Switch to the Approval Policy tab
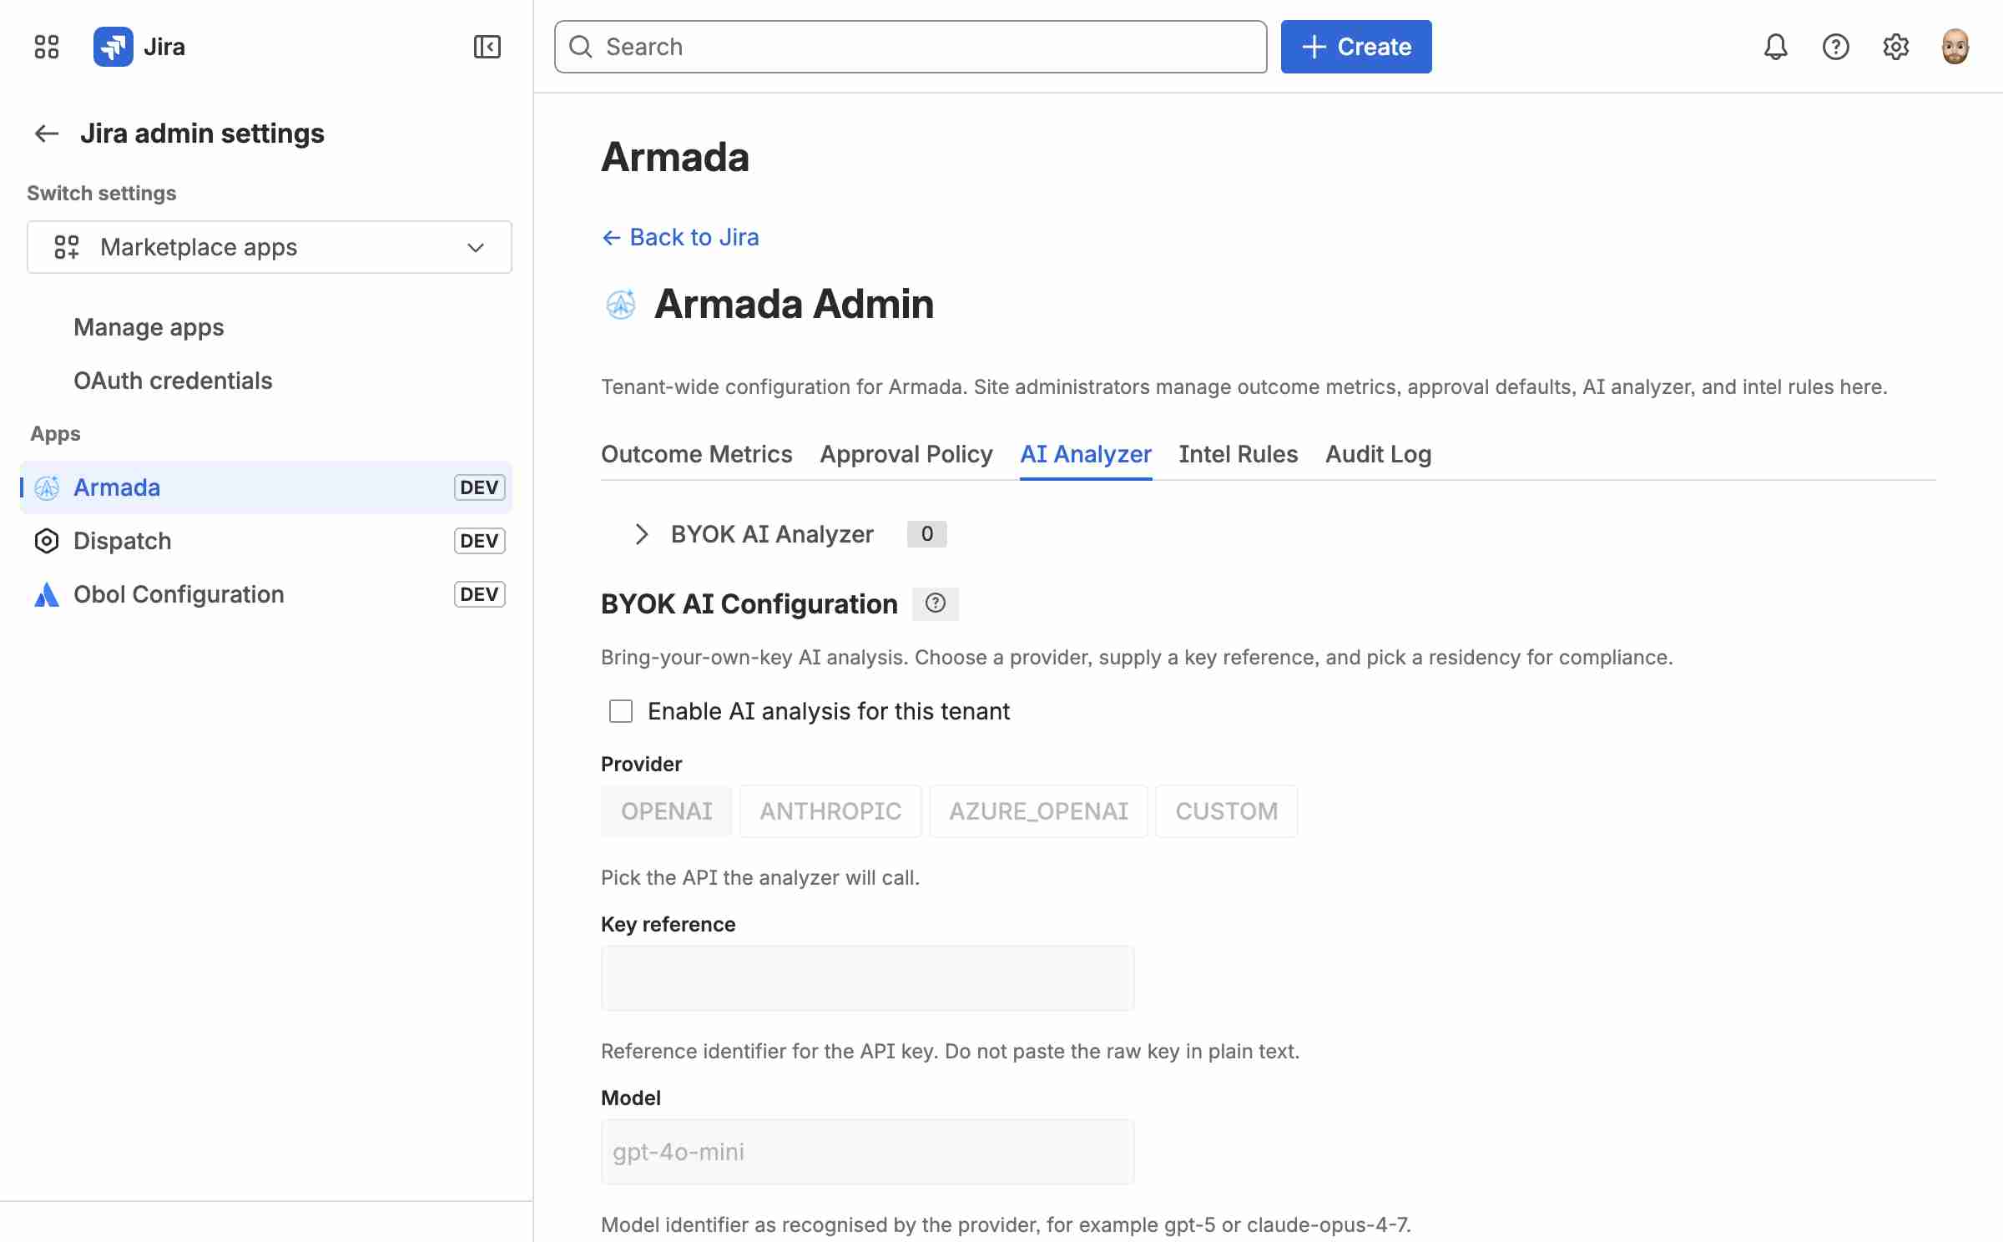 click(x=906, y=454)
